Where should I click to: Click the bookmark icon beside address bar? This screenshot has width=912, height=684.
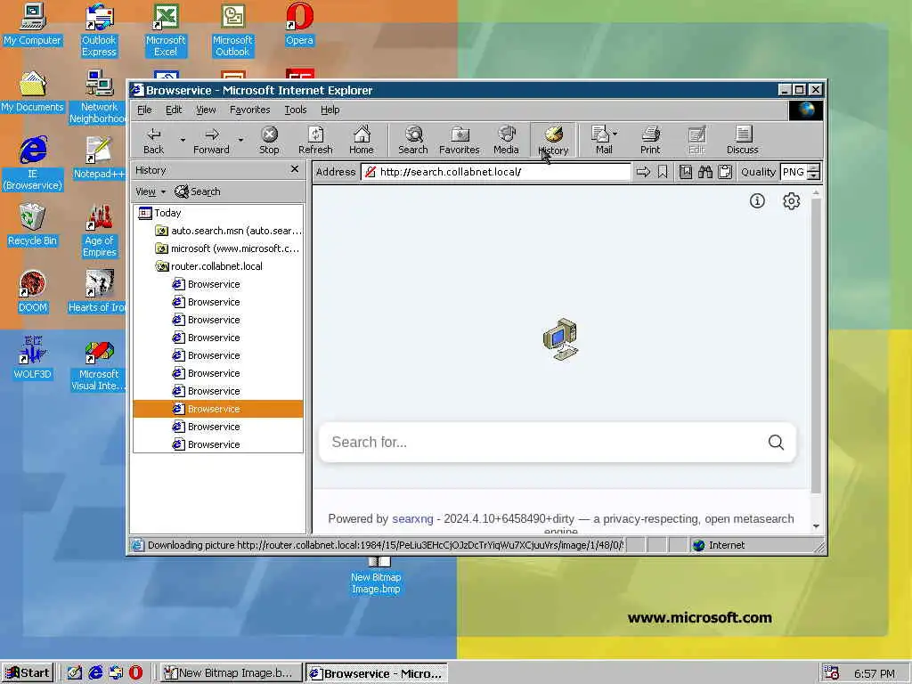[663, 172]
